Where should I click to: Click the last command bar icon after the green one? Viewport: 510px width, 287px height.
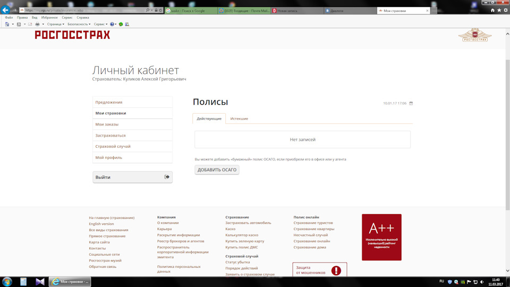pyautogui.click(x=127, y=24)
